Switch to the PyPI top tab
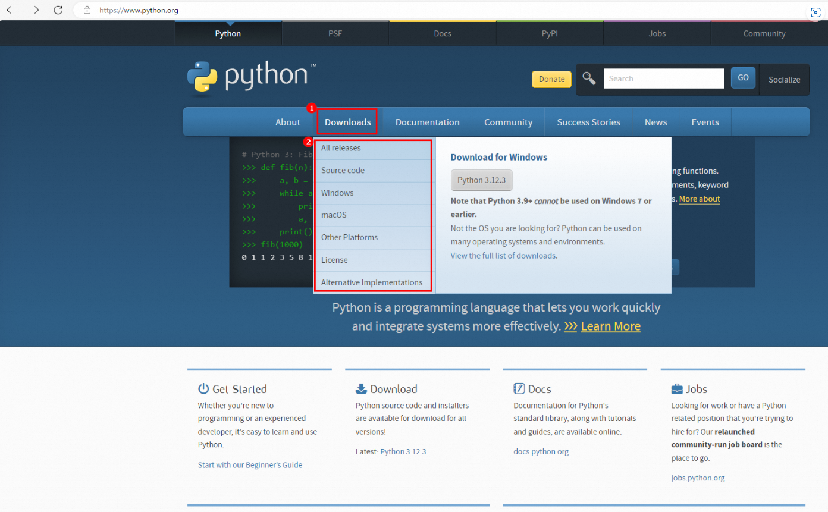The image size is (828, 512). [x=550, y=34]
